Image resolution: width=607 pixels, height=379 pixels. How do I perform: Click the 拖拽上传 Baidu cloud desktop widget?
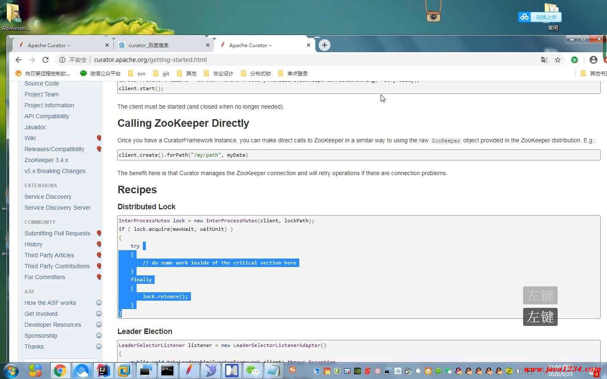pyautogui.click(x=540, y=17)
